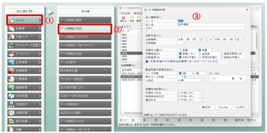
Task: Click the 決算期数 input field
Action: click(x=181, y=43)
